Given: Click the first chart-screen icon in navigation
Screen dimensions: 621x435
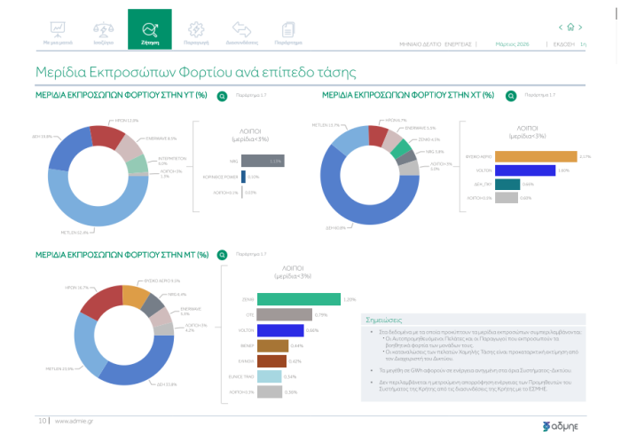Looking at the screenshot, I should [x=57, y=28].
